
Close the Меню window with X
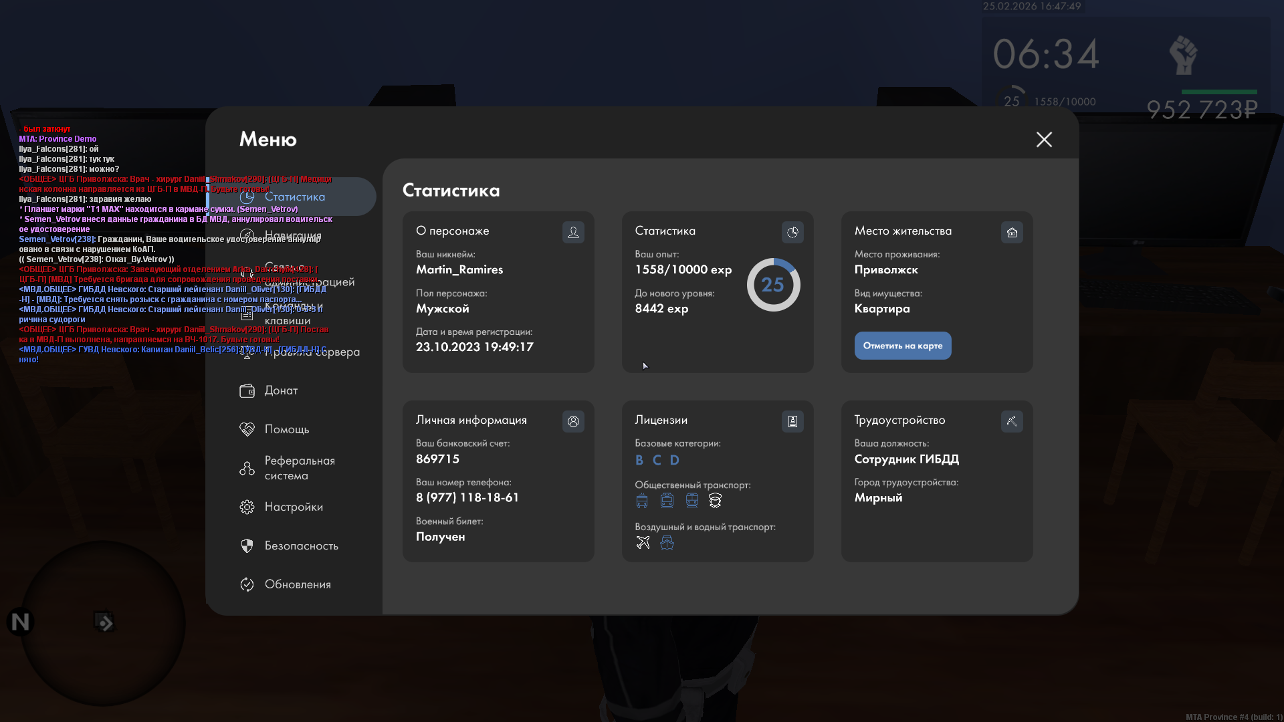(1044, 139)
